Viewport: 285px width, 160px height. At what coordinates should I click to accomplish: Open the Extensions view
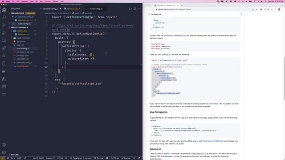coord(4,48)
